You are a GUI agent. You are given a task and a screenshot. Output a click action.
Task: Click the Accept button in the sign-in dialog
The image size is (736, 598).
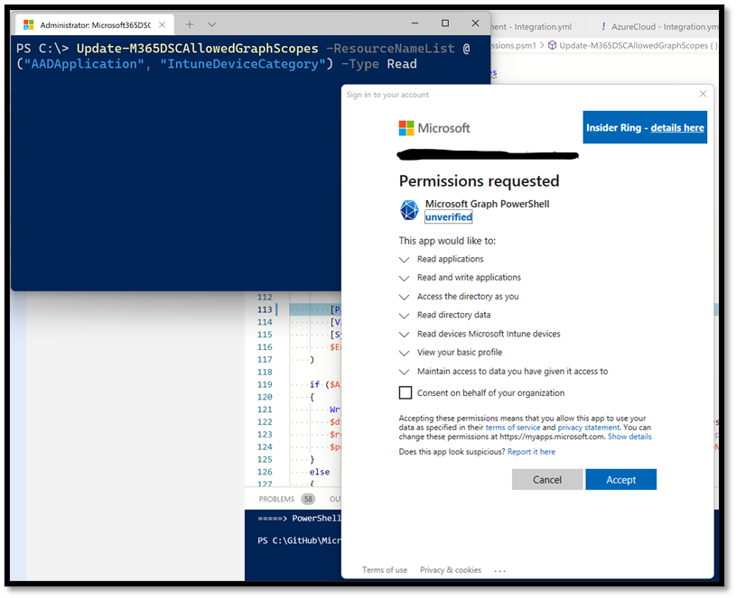pyautogui.click(x=620, y=480)
